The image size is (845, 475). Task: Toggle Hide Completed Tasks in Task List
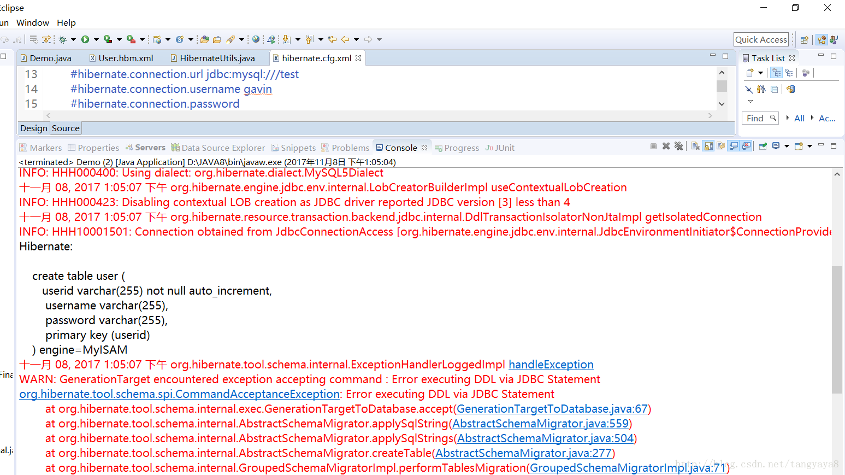click(749, 89)
